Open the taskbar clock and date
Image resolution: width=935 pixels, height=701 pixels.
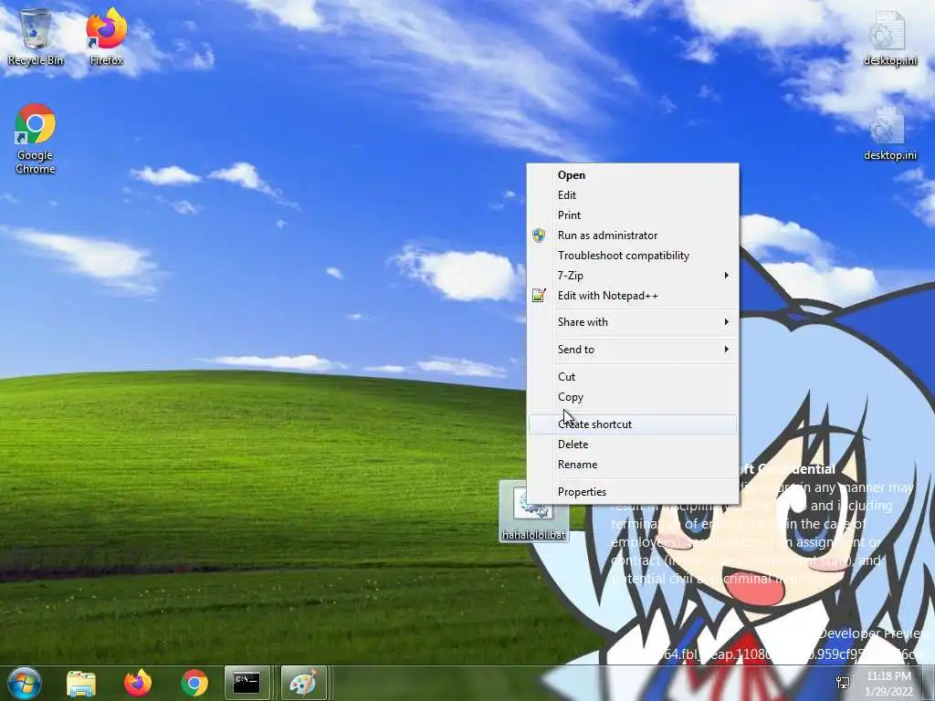(x=888, y=684)
